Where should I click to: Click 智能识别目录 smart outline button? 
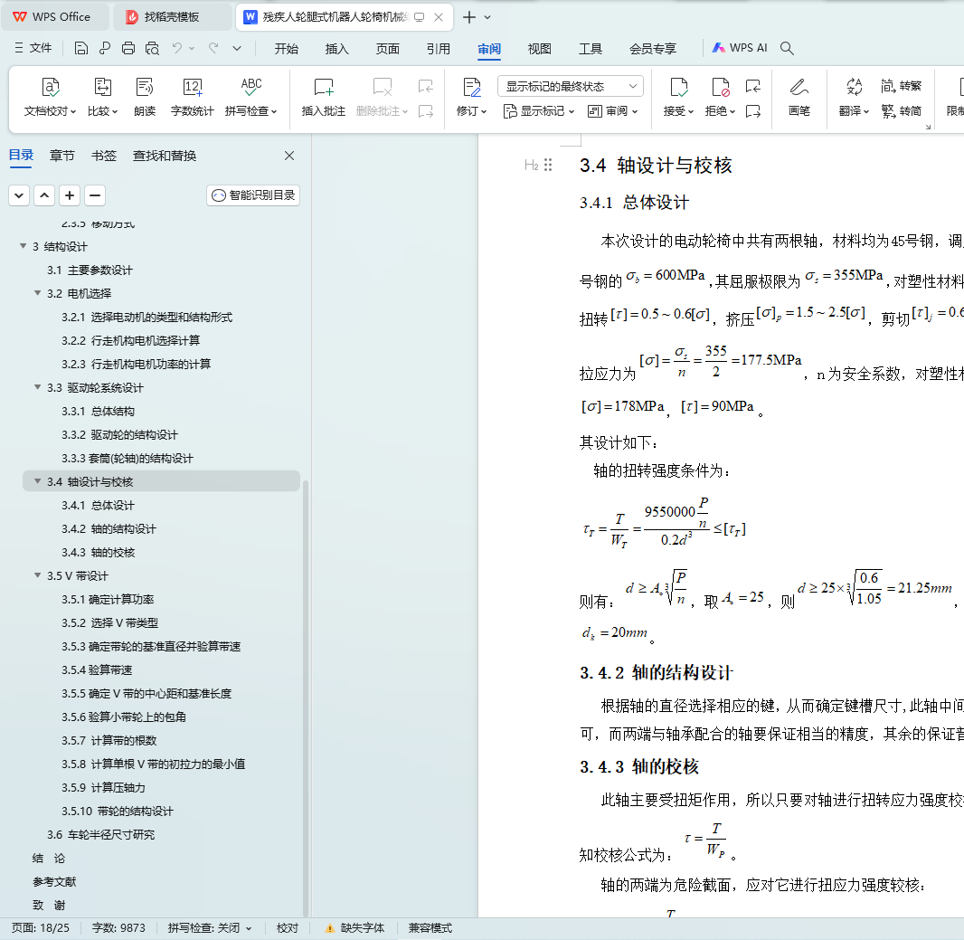pyautogui.click(x=253, y=195)
